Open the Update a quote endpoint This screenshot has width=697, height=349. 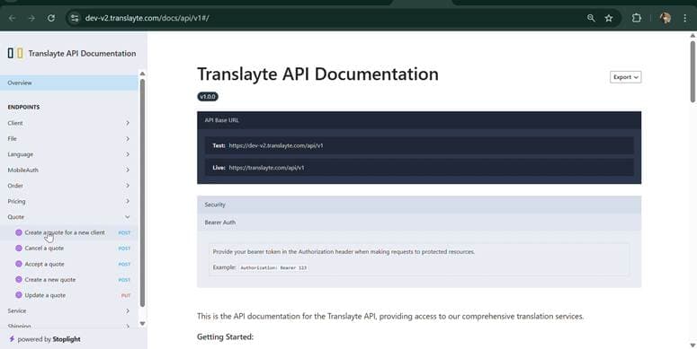tap(69, 295)
